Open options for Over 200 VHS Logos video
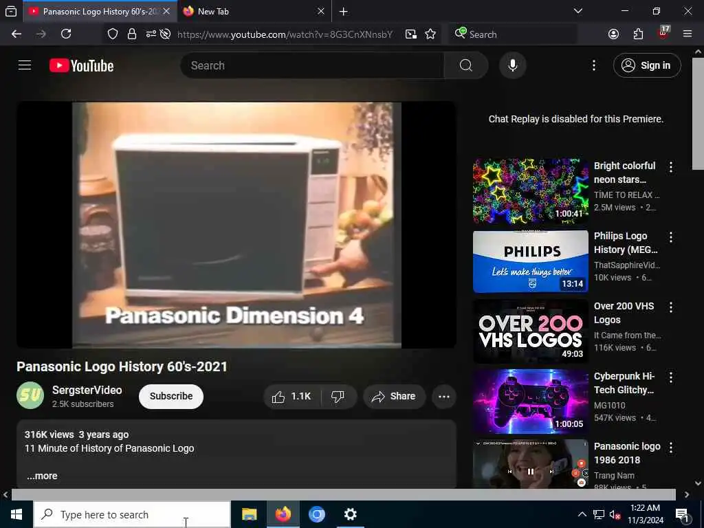704x528 pixels. (x=671, y=307)
